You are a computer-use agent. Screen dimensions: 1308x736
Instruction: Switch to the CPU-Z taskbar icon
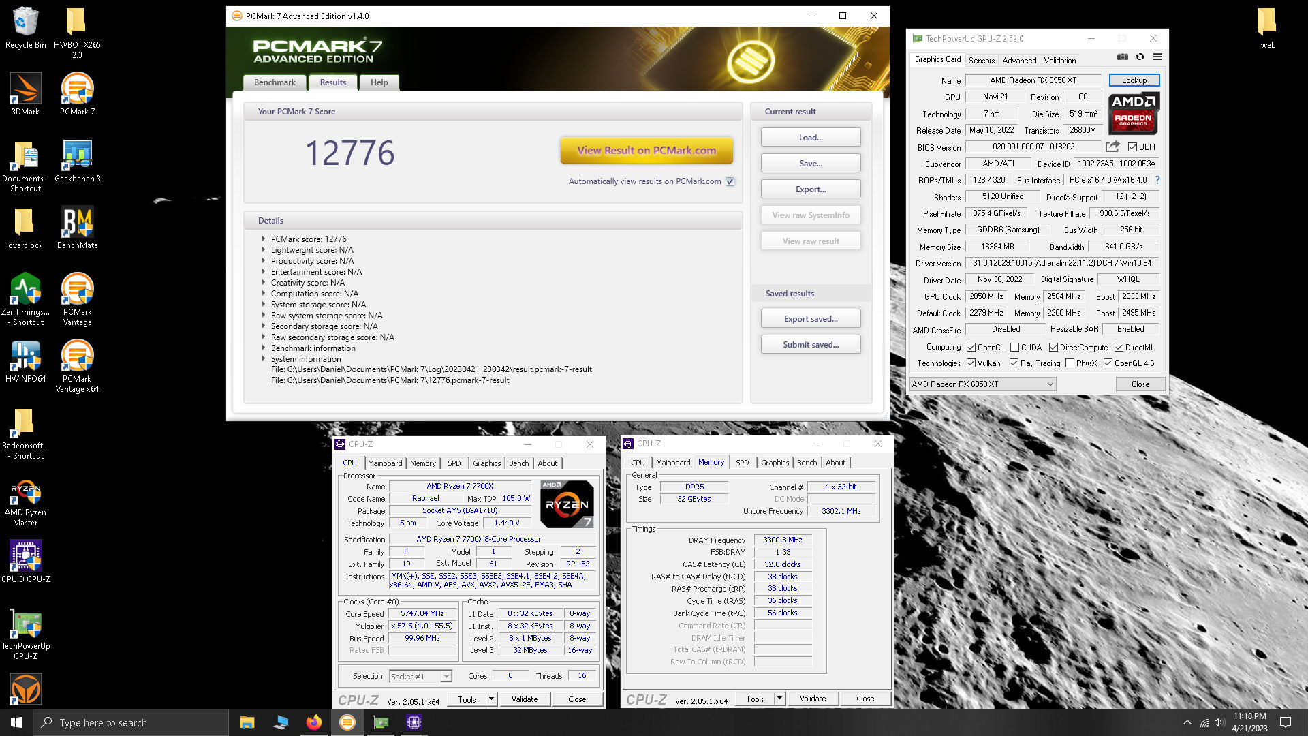[414, 722]
